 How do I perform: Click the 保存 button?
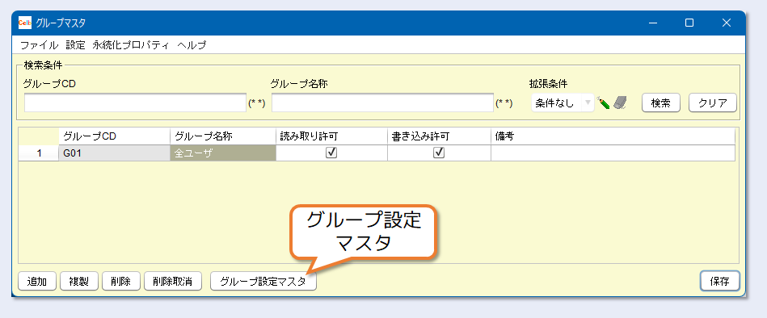(x=720, y=282)
